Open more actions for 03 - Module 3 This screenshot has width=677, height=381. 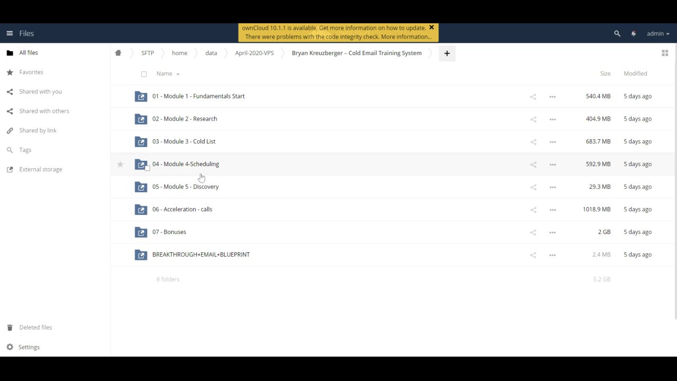pyautogui.click(x=553, y=142)
